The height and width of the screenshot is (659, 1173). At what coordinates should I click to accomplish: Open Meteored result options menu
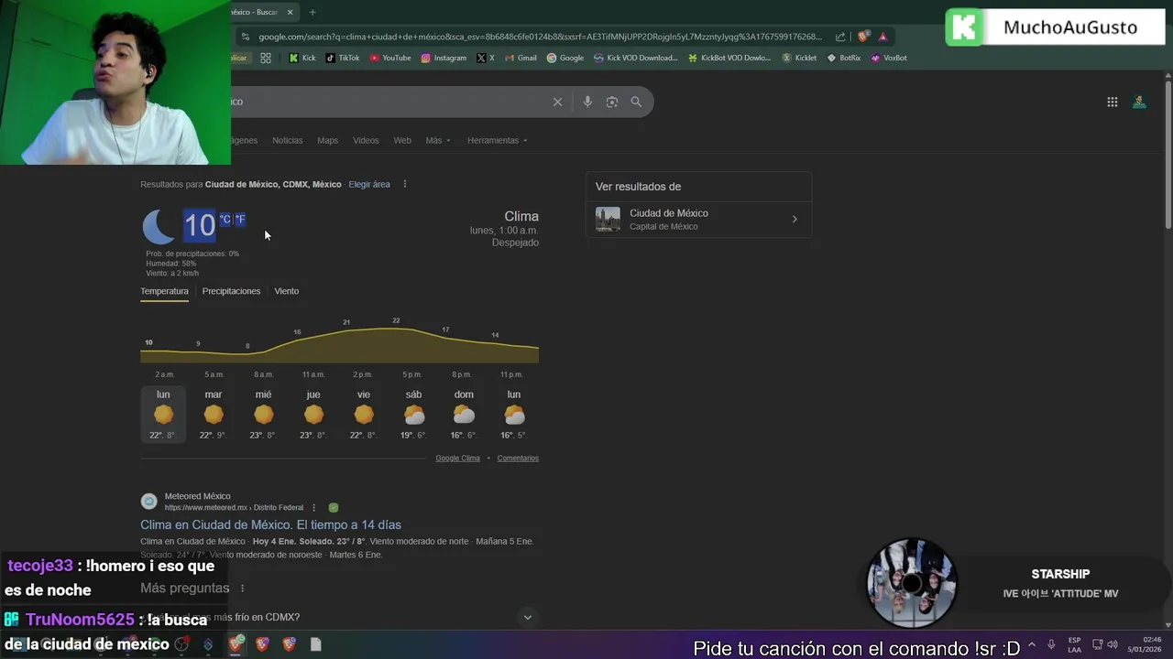(x=313, y=507)
